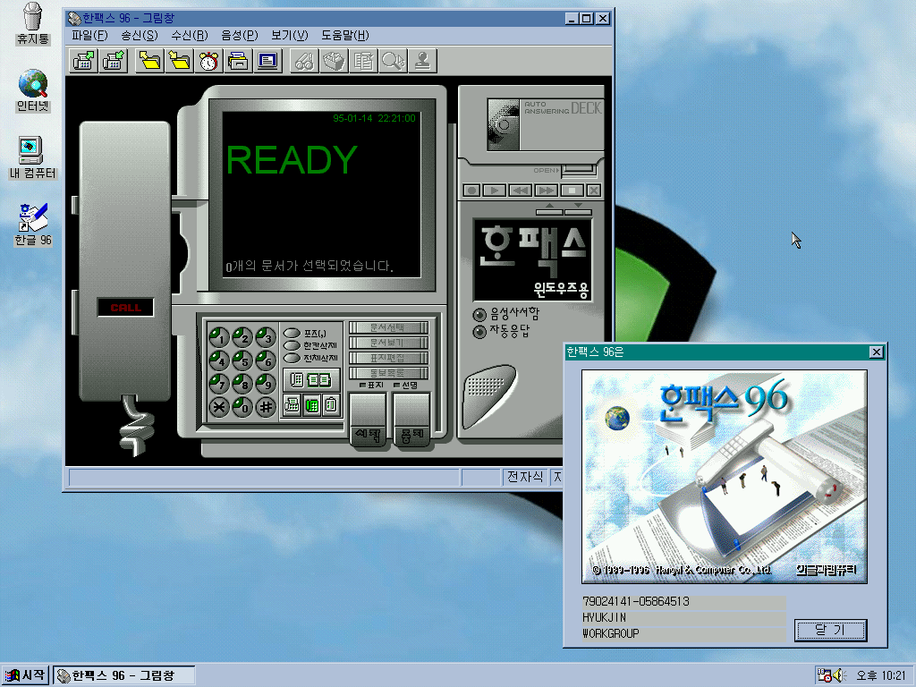Click the green telephone mode icon

coord(312,405)
